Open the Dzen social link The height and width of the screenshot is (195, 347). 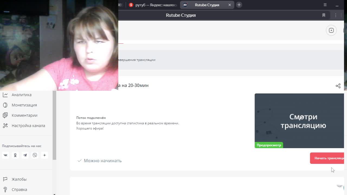(x=44, y=155)
